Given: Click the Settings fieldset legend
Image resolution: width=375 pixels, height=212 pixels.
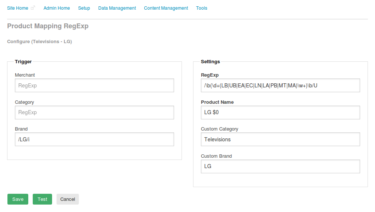Looking at the screenshot, I should (x=210, y=62).
